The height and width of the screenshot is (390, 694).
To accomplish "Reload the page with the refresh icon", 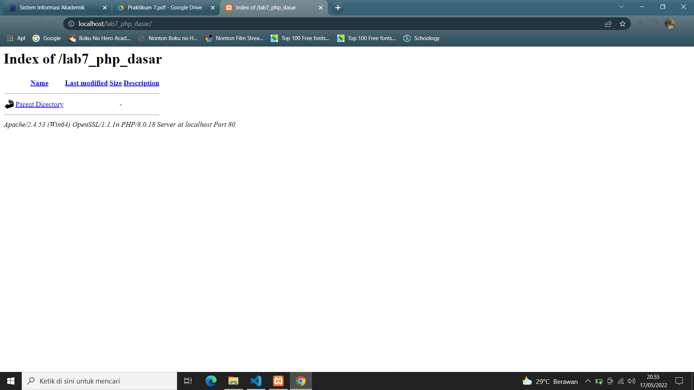I will [39, 24].
